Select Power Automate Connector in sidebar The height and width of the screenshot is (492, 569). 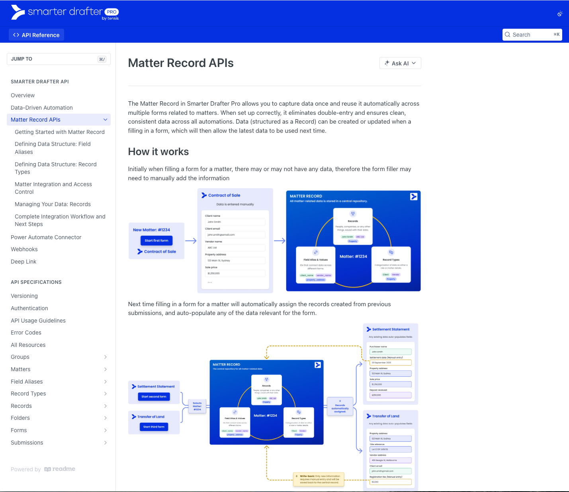[x=46, y=237]
